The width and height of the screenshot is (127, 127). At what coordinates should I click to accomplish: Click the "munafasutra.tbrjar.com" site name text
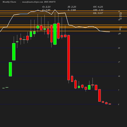(x=33, y=2)
